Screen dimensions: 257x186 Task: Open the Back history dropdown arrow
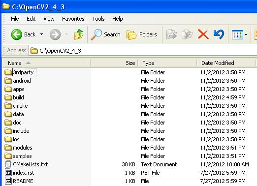point(42,34)
